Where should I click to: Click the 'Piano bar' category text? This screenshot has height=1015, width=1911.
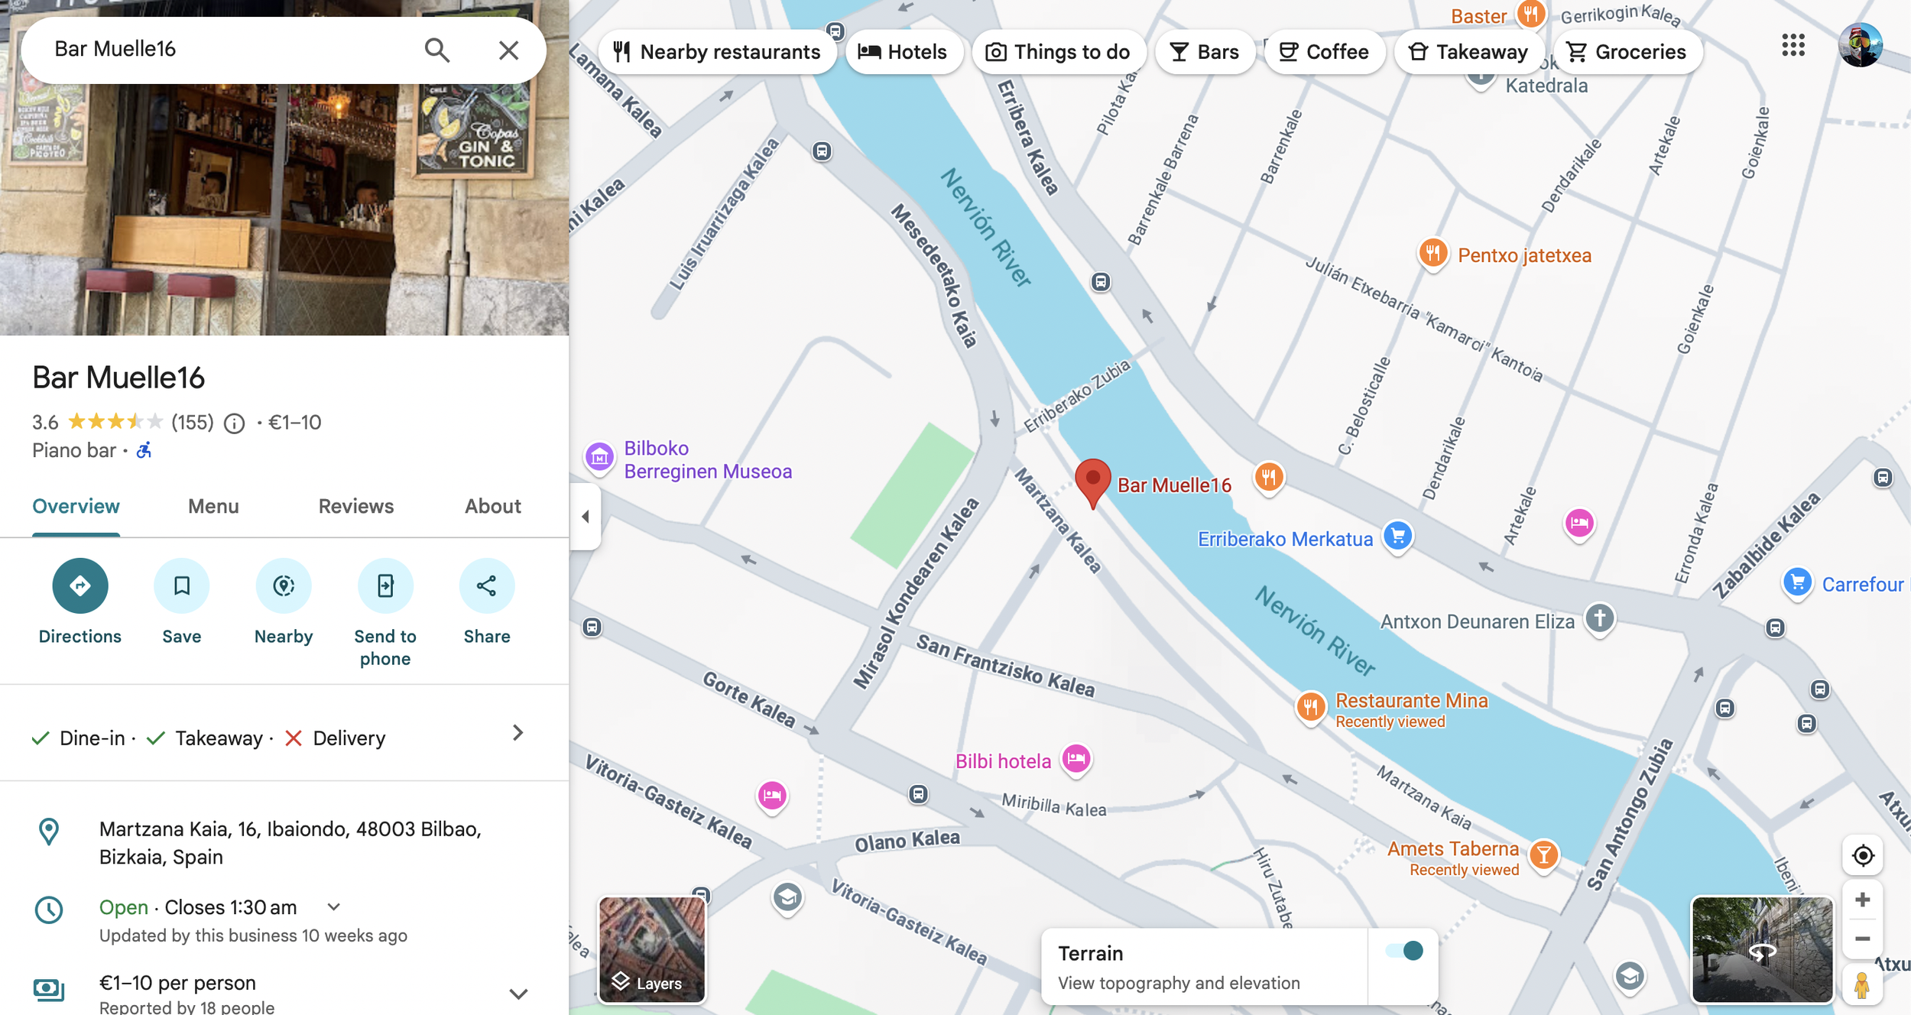click(x=74, y=450)
